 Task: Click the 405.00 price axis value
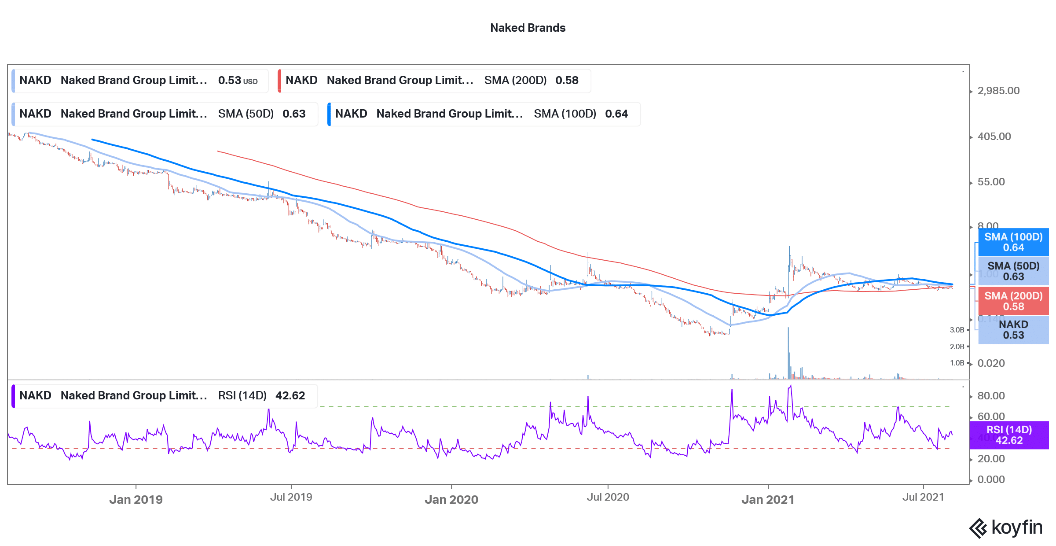pos(994,136)
